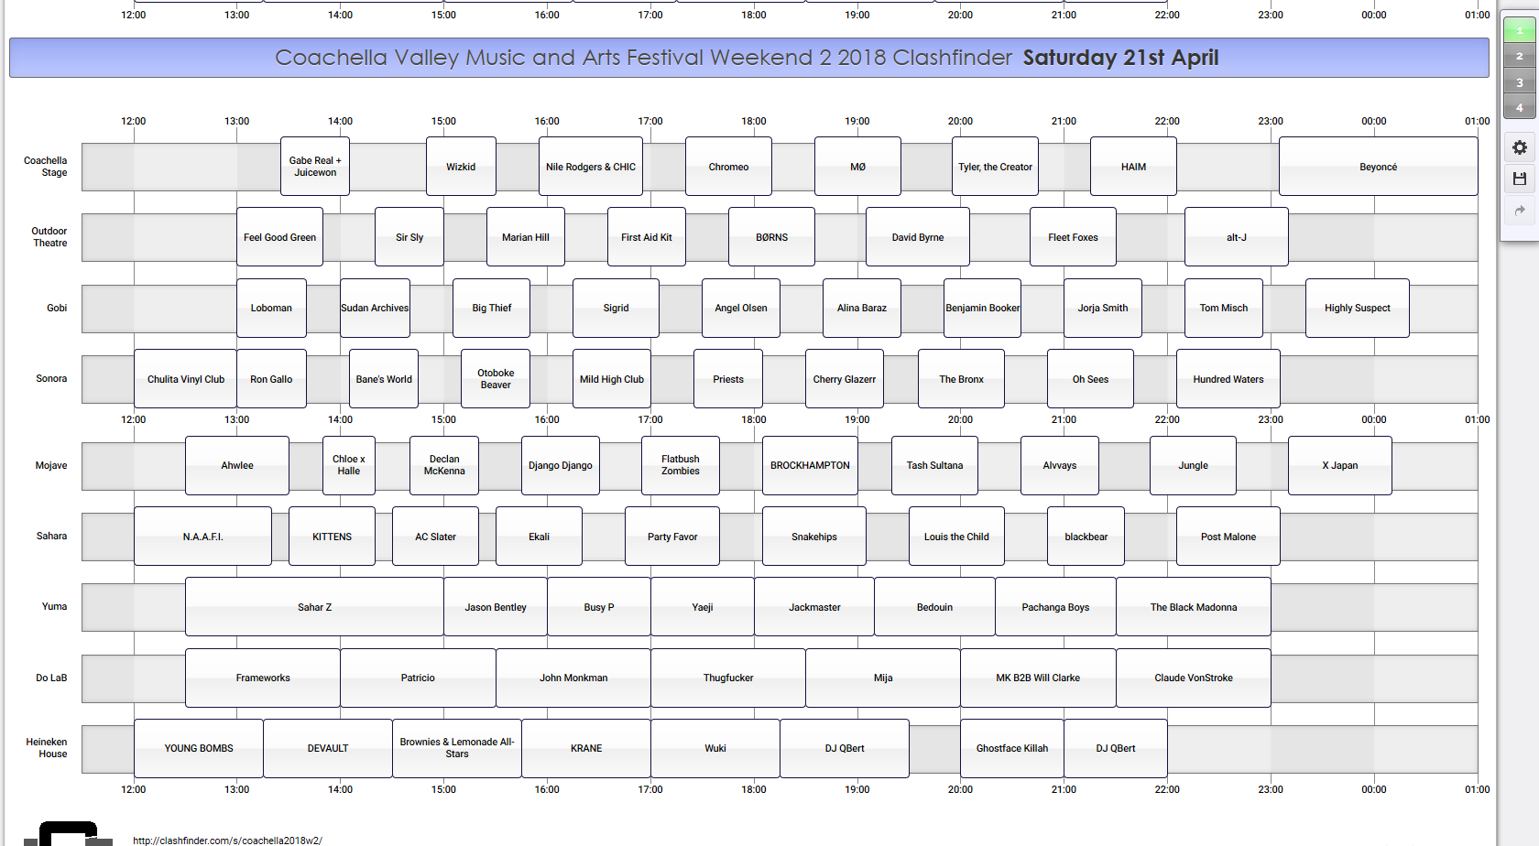Select Jason Bentley set

(496, 607)
